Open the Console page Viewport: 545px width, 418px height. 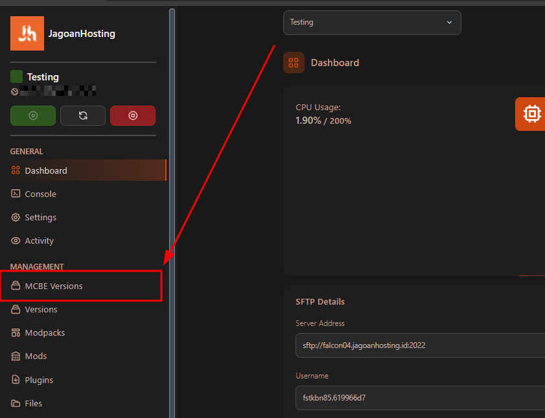(40, 194)
